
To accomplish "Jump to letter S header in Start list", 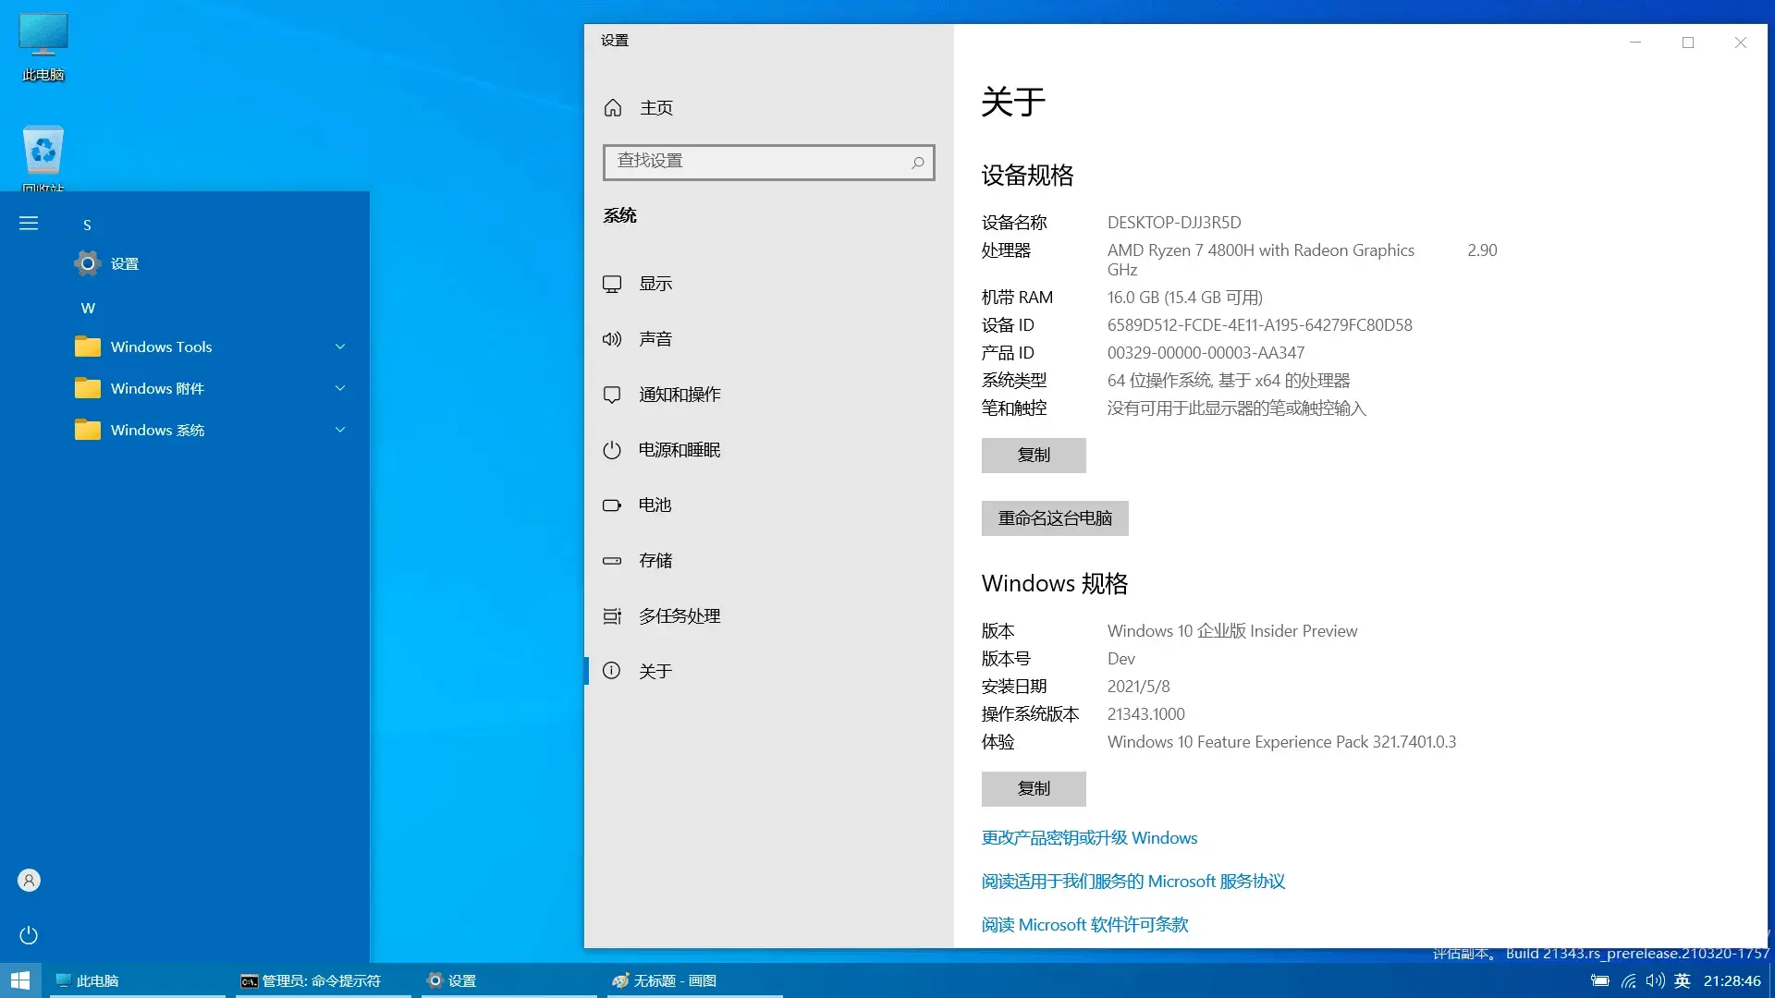I will coord(87,225).
